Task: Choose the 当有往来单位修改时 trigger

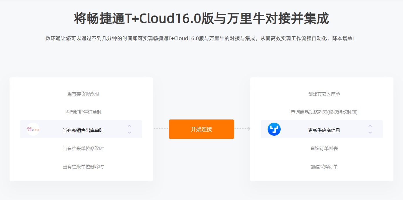Action: 83,148
